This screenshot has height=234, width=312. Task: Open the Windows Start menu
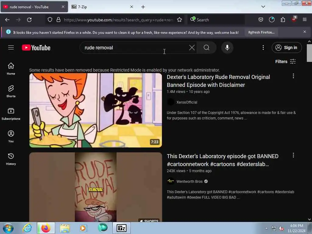pyautogui.click(x=8, y=228)
